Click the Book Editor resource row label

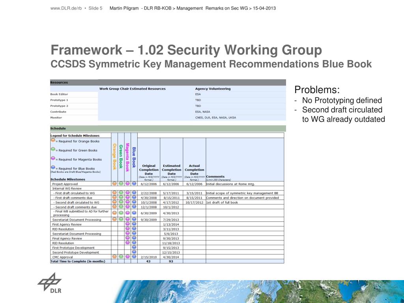[x=59, y=94]
